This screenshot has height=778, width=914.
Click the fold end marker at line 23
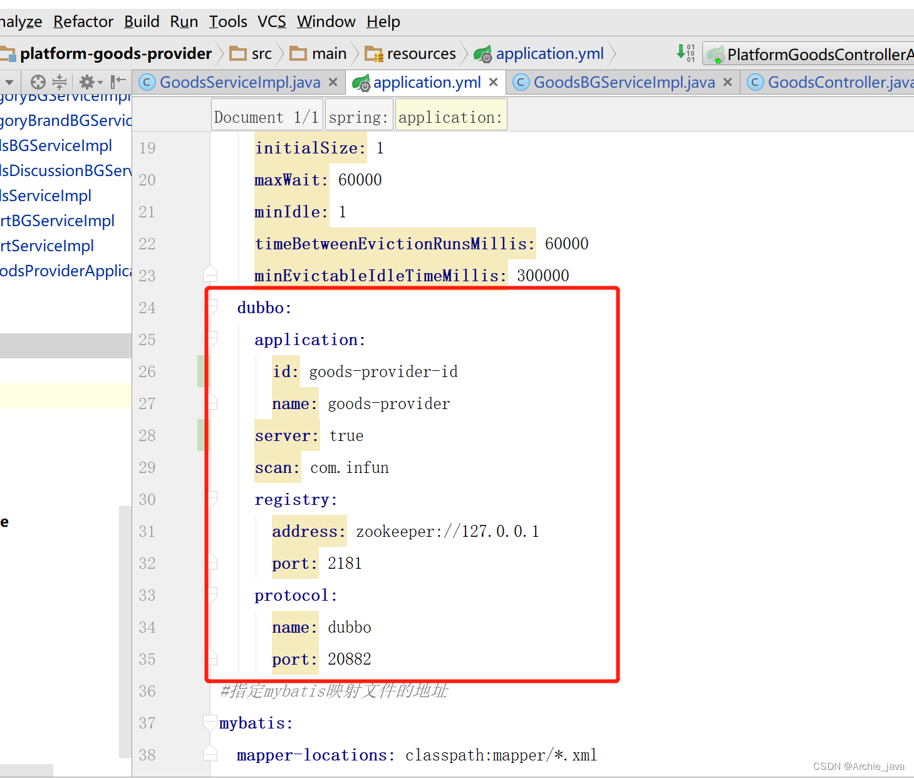[210, 273]
